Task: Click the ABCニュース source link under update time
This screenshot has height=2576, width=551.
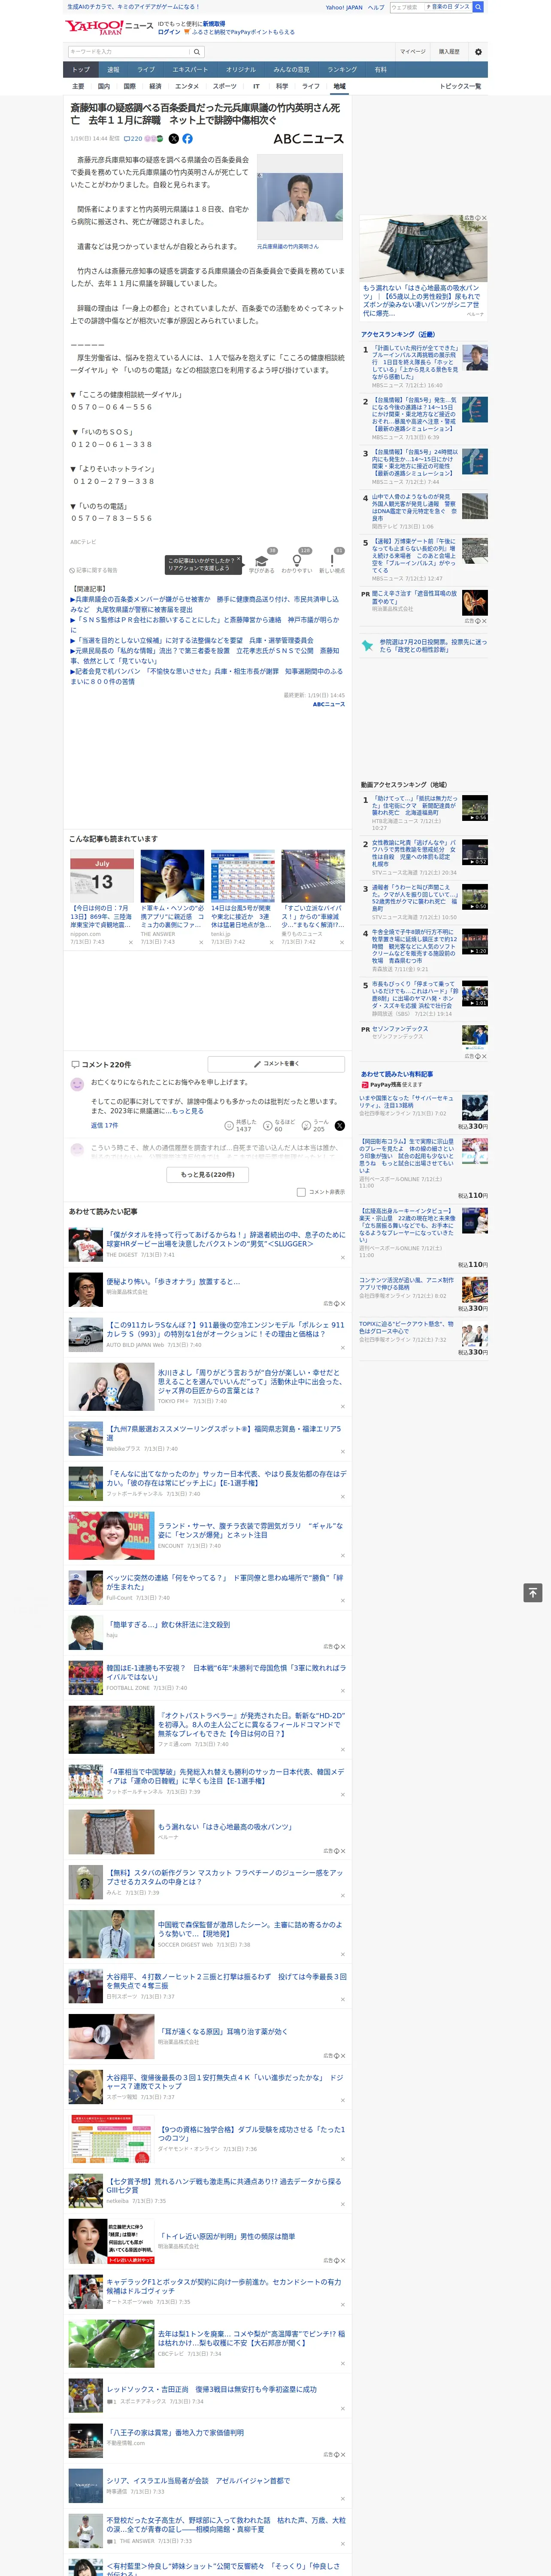Action: 329,704
